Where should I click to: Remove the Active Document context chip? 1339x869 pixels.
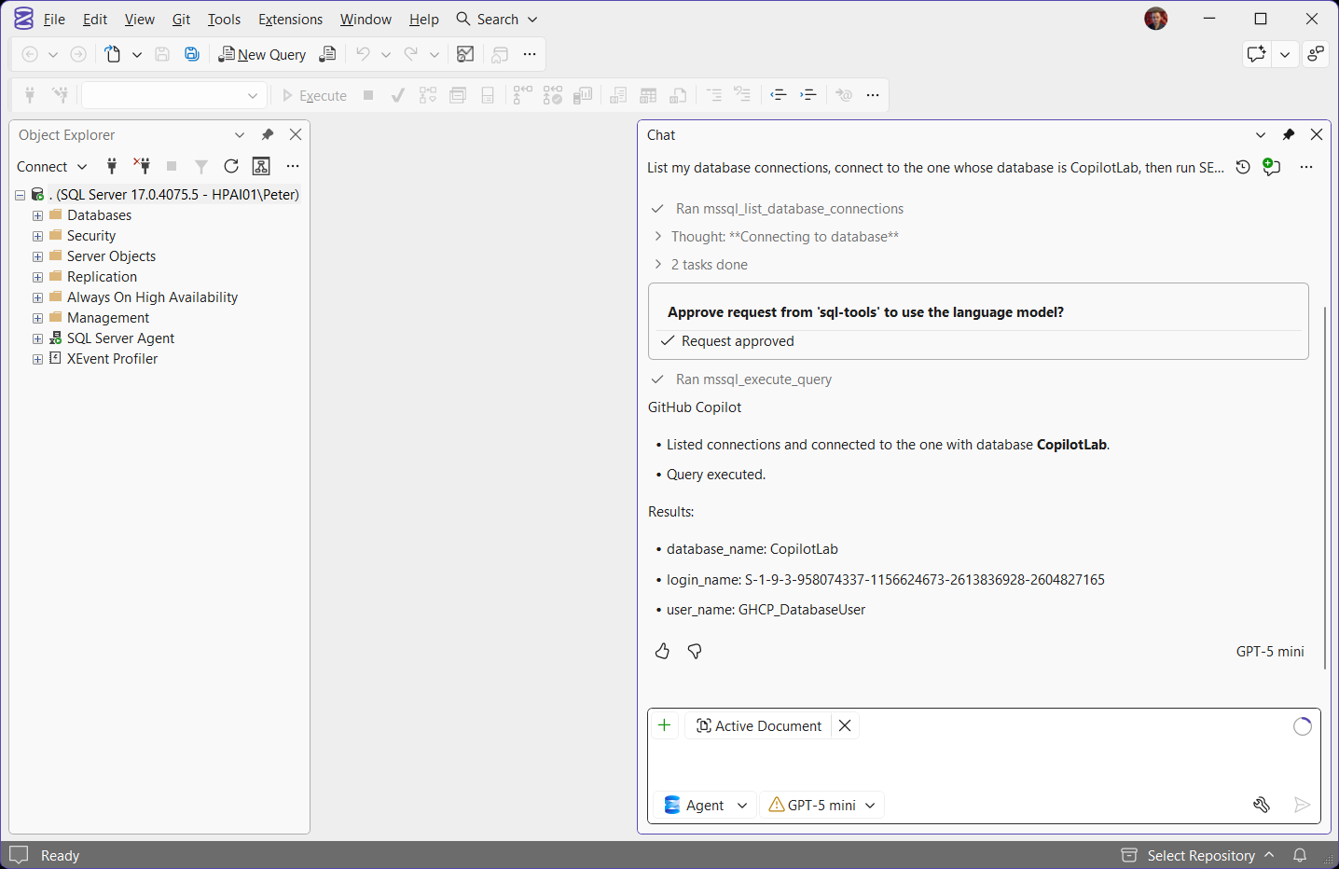click(x=845, y=725)
